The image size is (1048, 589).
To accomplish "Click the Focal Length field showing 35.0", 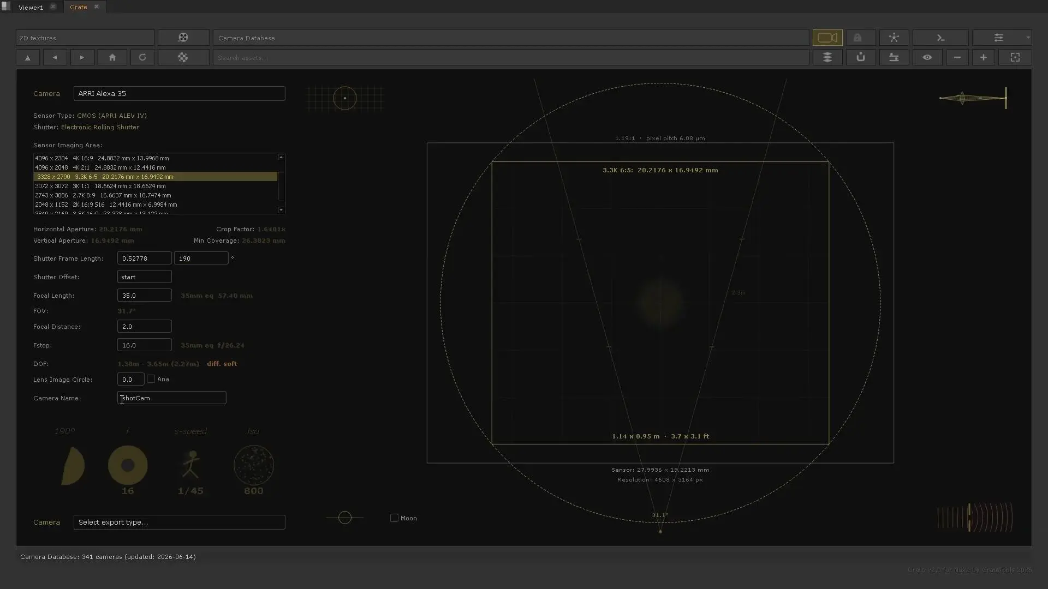I will [145, 295].
